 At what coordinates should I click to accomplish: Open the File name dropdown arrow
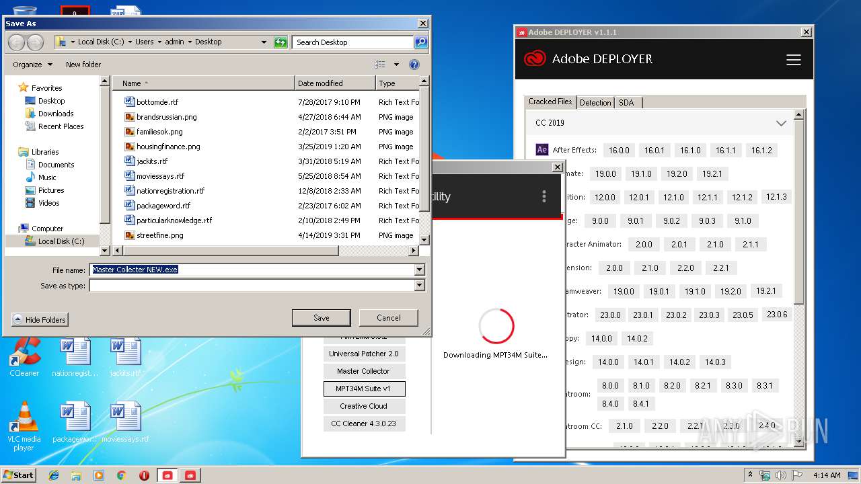[420, 270]
